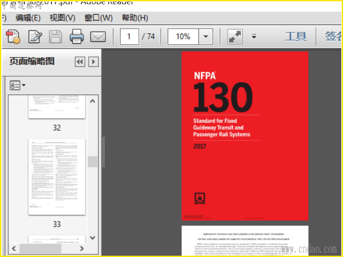Click thumbnail label "33"

click(x=57, y=224)
